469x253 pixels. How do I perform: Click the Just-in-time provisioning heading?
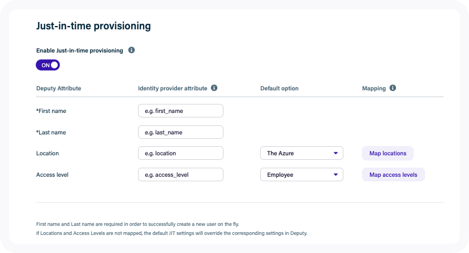click(x=93, y=26)
